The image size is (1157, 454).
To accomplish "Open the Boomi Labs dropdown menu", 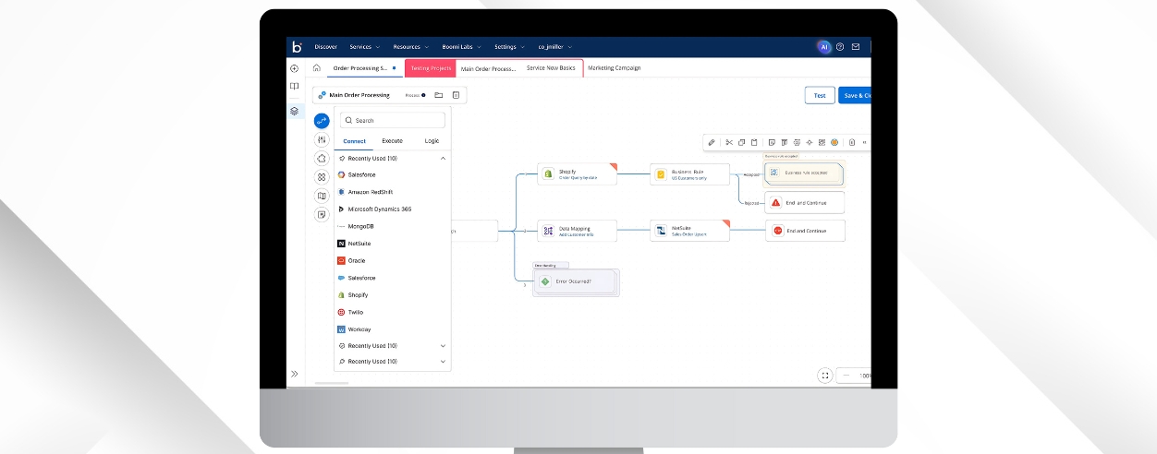I will 460,47.
